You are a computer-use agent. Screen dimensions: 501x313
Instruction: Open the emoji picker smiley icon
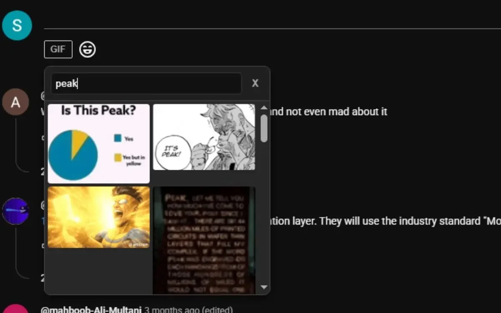pyautogui.click(x=88, y=49)
